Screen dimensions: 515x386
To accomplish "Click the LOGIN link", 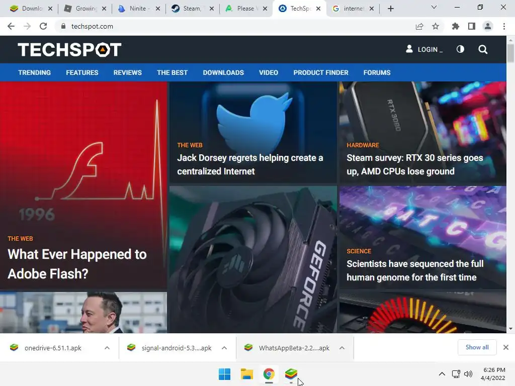I will tap(430, 50).
